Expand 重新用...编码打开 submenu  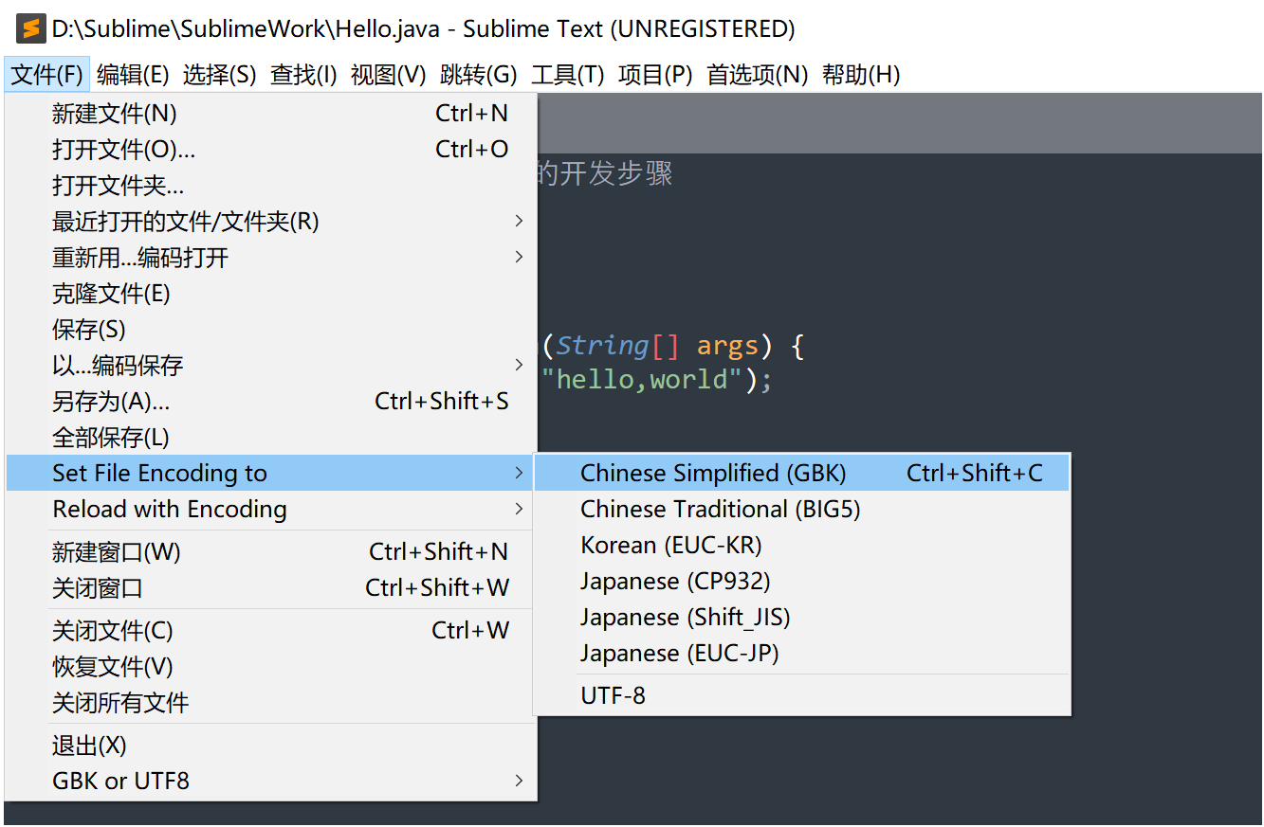pyautogui.click(x=271, y=258)
